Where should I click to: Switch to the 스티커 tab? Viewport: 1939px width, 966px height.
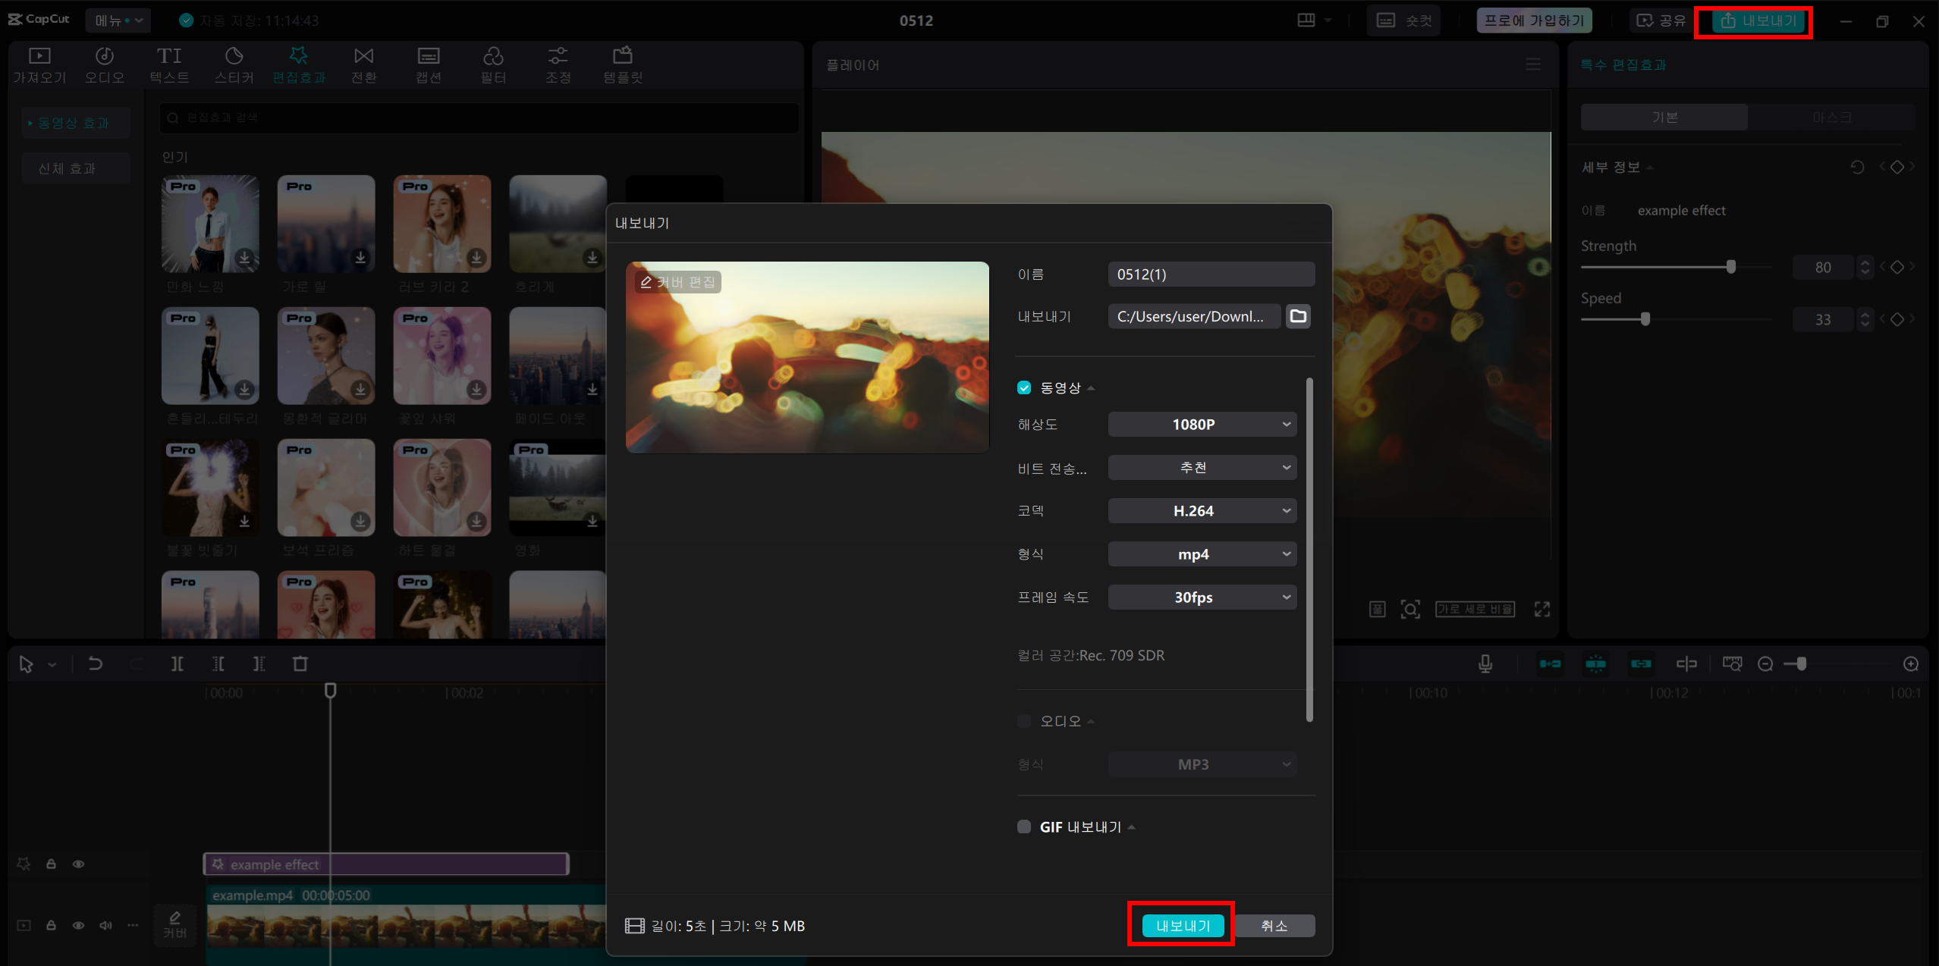(x=234, y=65)
